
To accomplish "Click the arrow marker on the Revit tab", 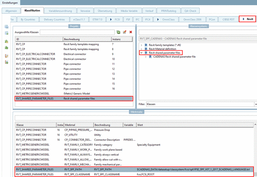I will pyautogui.click(x=244, y=19).
